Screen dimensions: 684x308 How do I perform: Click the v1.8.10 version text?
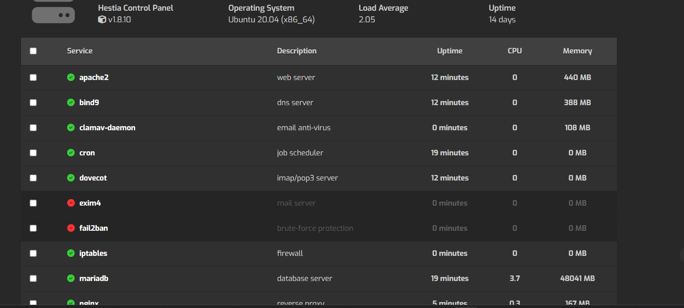119,20
